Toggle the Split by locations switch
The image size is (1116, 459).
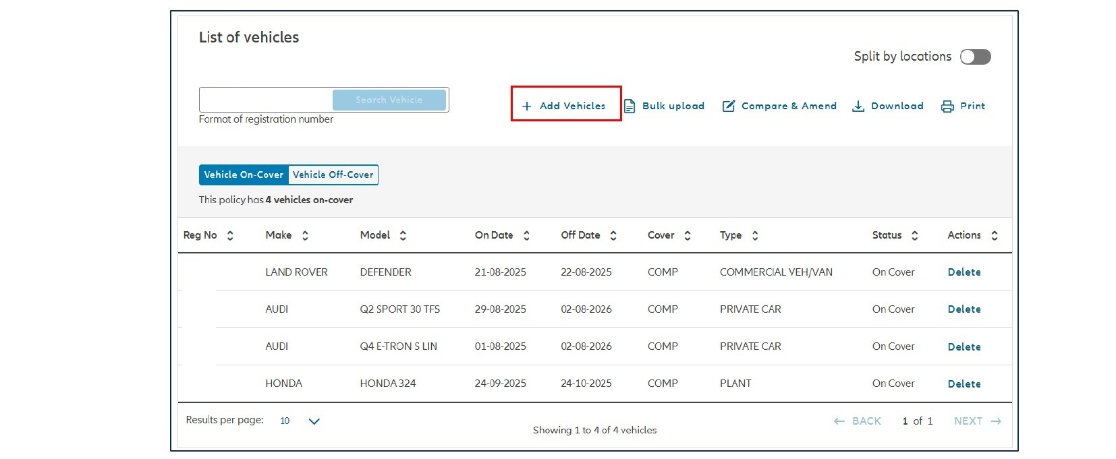coord(976,57)
